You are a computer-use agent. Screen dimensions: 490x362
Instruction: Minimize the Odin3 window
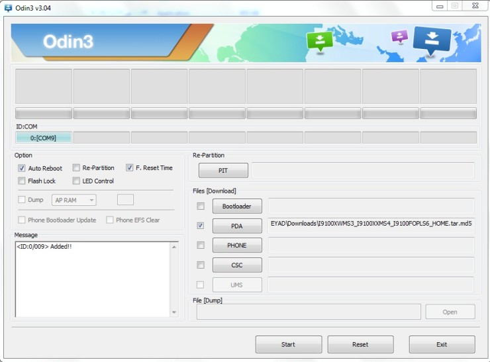tap(440, 6)
